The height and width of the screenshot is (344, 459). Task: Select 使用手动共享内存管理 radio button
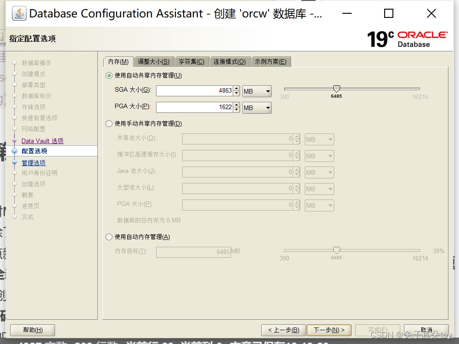[109, 123]
